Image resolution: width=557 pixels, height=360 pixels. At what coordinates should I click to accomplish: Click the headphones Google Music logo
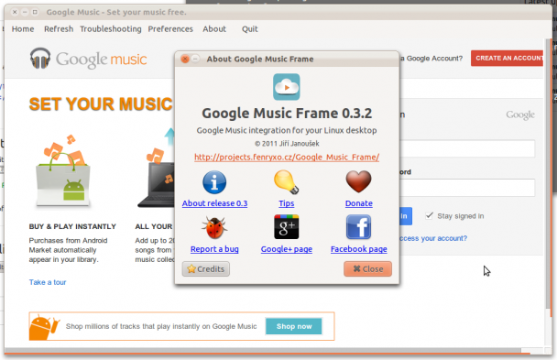(x=40, y=59)
